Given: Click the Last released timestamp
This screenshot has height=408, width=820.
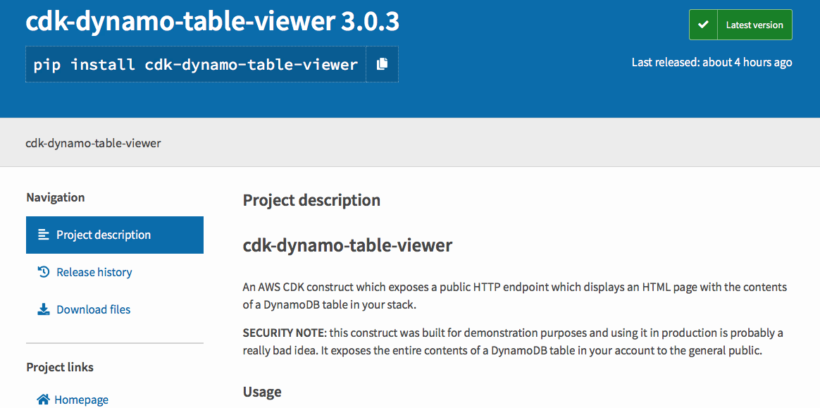Looking at the screenshot, I should click(x=712, y=63).
